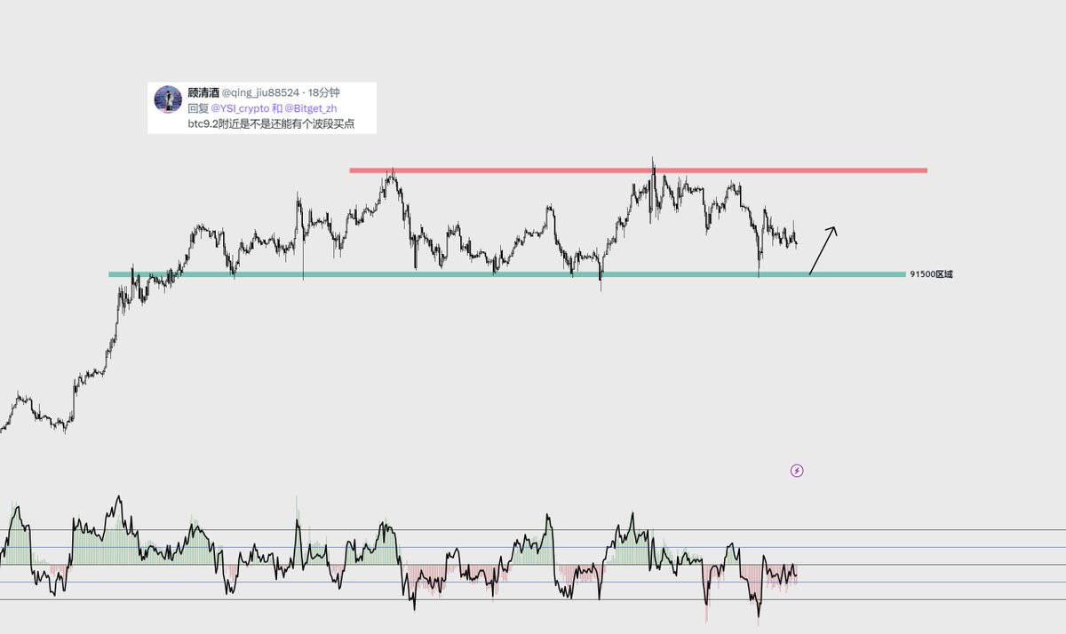Select the black upward arrow drawing
Screen dimensions: 1066x634
click(823, 250)
